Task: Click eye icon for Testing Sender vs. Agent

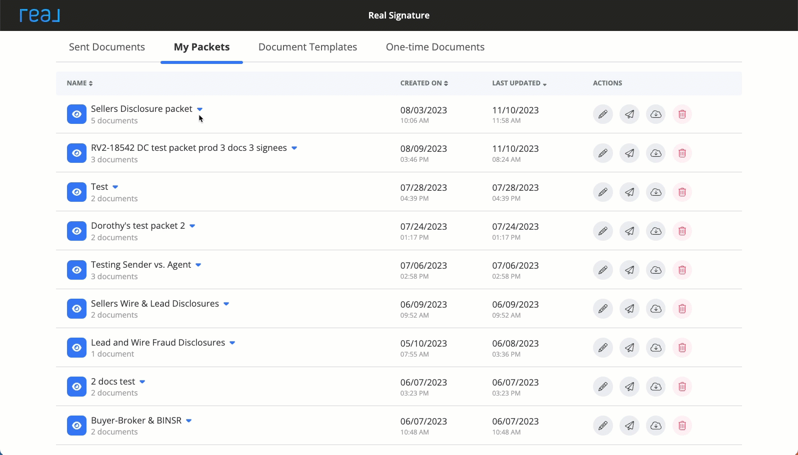Action: (76, 270)
